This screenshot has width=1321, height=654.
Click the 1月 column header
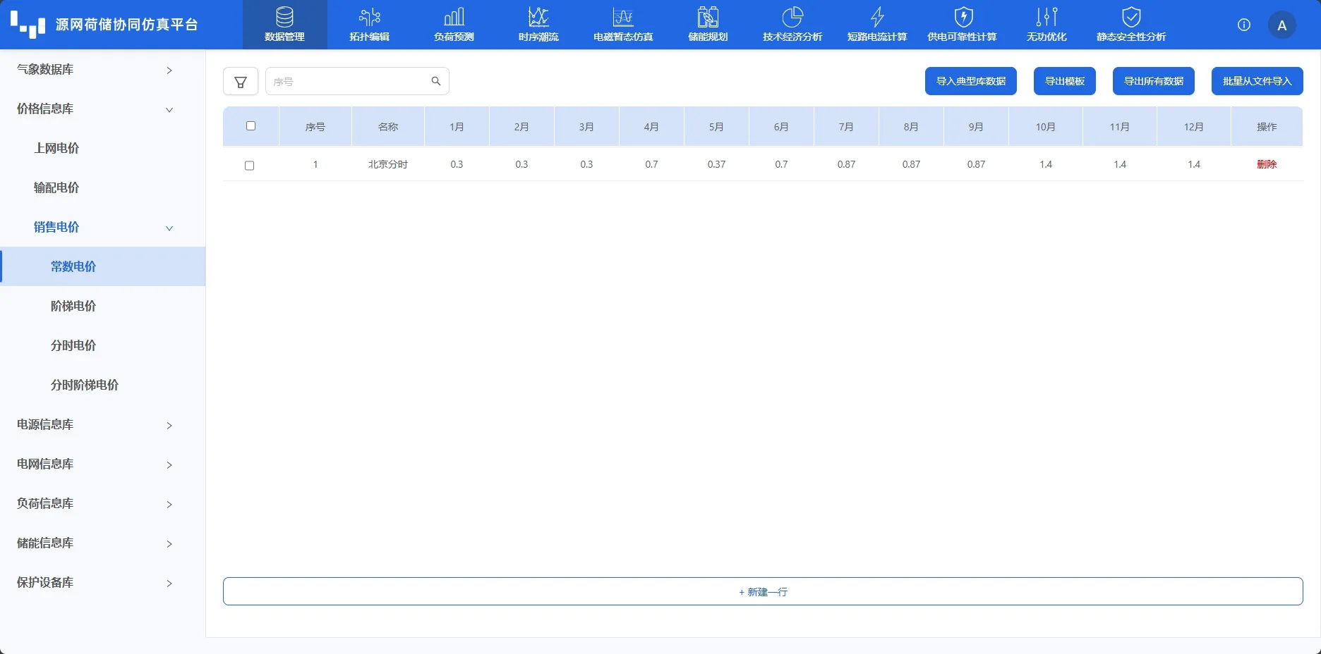tap(457, 127)
